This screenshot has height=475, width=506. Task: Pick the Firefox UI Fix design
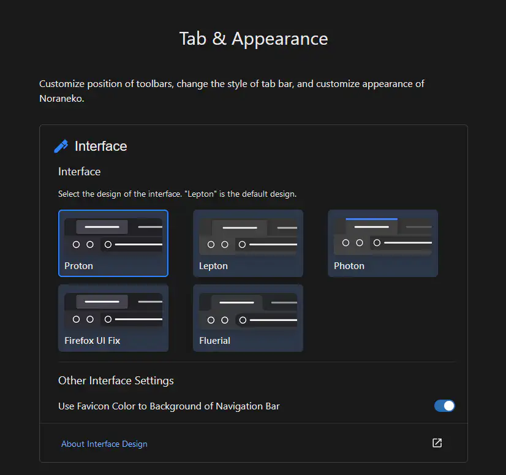(113, 317)
